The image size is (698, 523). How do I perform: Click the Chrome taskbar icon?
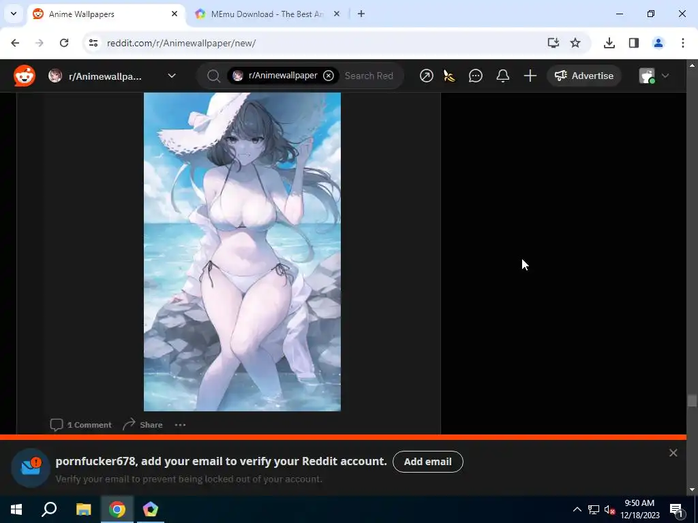point(117,509)
